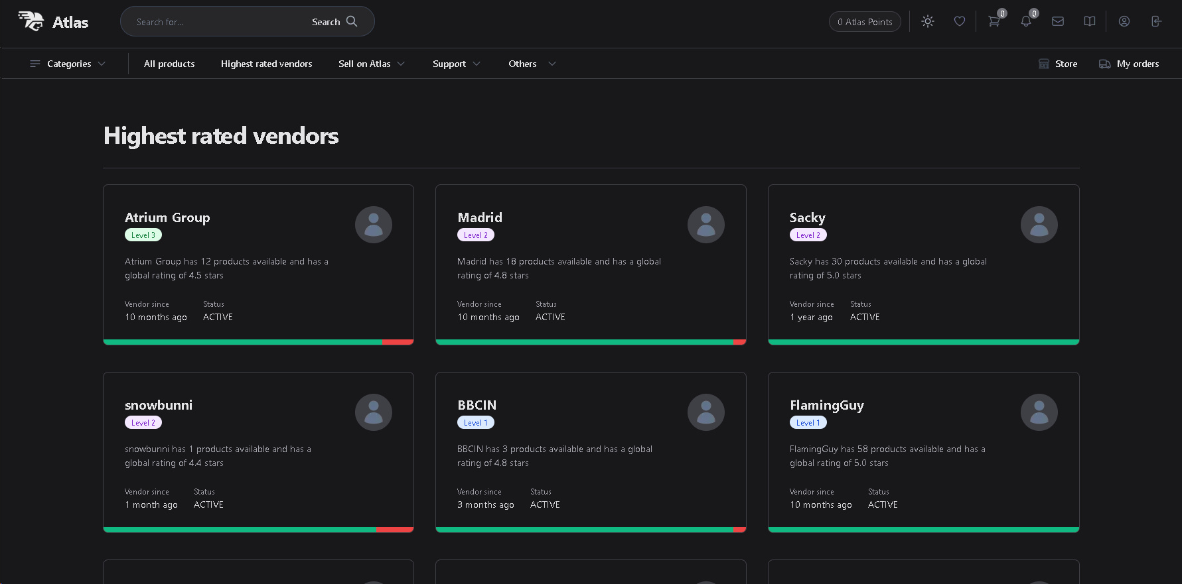Screen dimensions: 1182x584
Task: Open the Others dropdown menu
Action: 532,64
